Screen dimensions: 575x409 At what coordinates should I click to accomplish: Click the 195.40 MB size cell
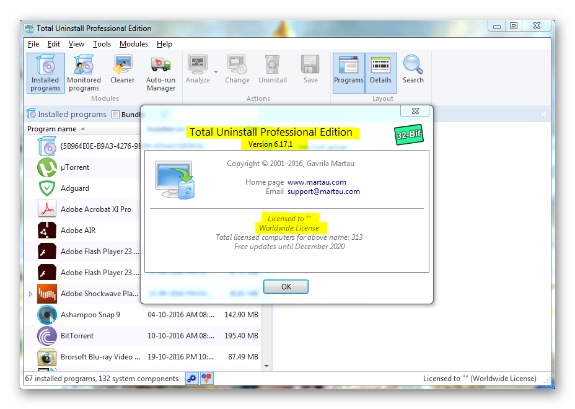(241, 336)
